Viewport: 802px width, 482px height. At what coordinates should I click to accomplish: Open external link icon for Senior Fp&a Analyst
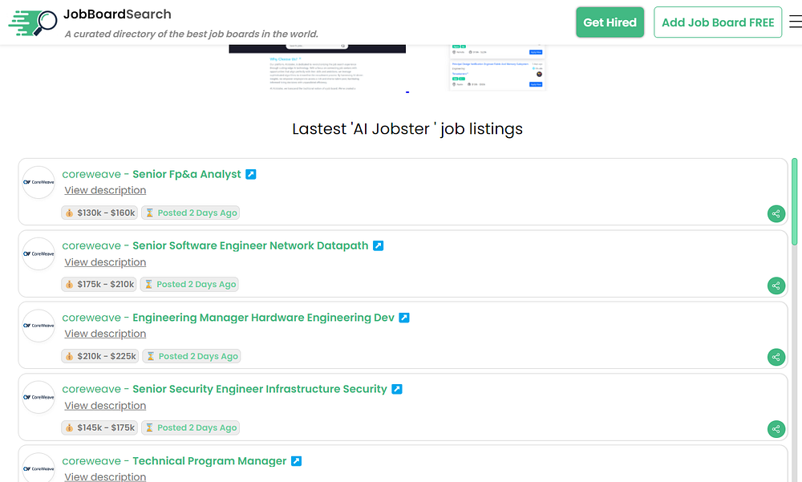pos(250,174)
